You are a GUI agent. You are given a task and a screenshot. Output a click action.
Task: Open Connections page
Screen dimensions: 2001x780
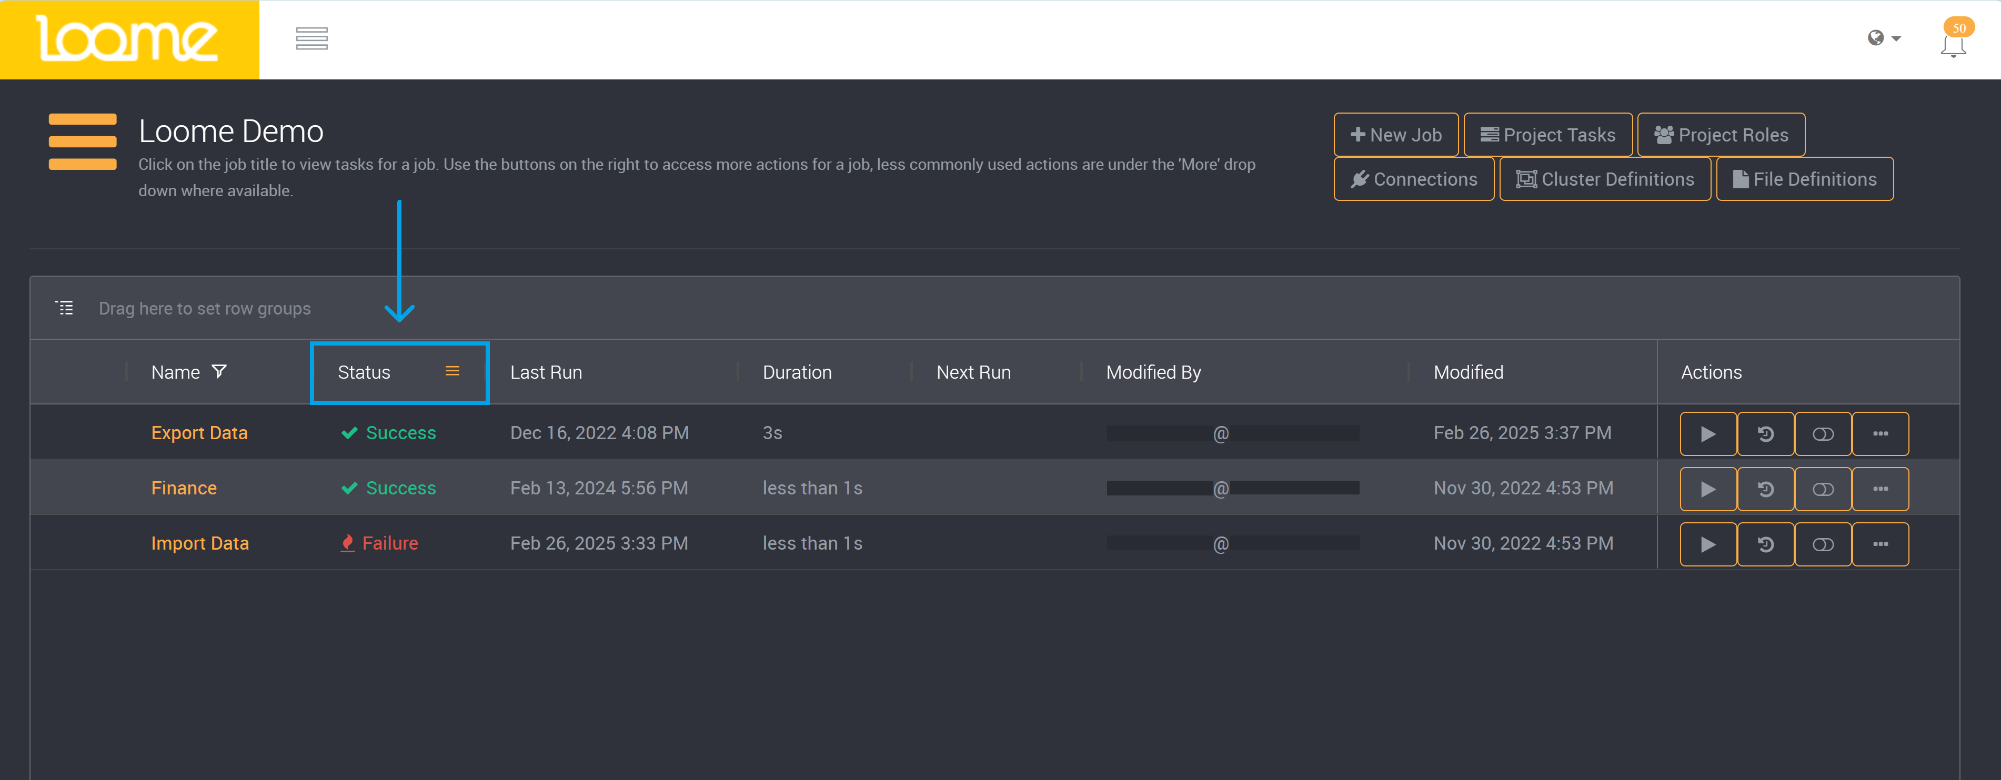coord(1414,178)
